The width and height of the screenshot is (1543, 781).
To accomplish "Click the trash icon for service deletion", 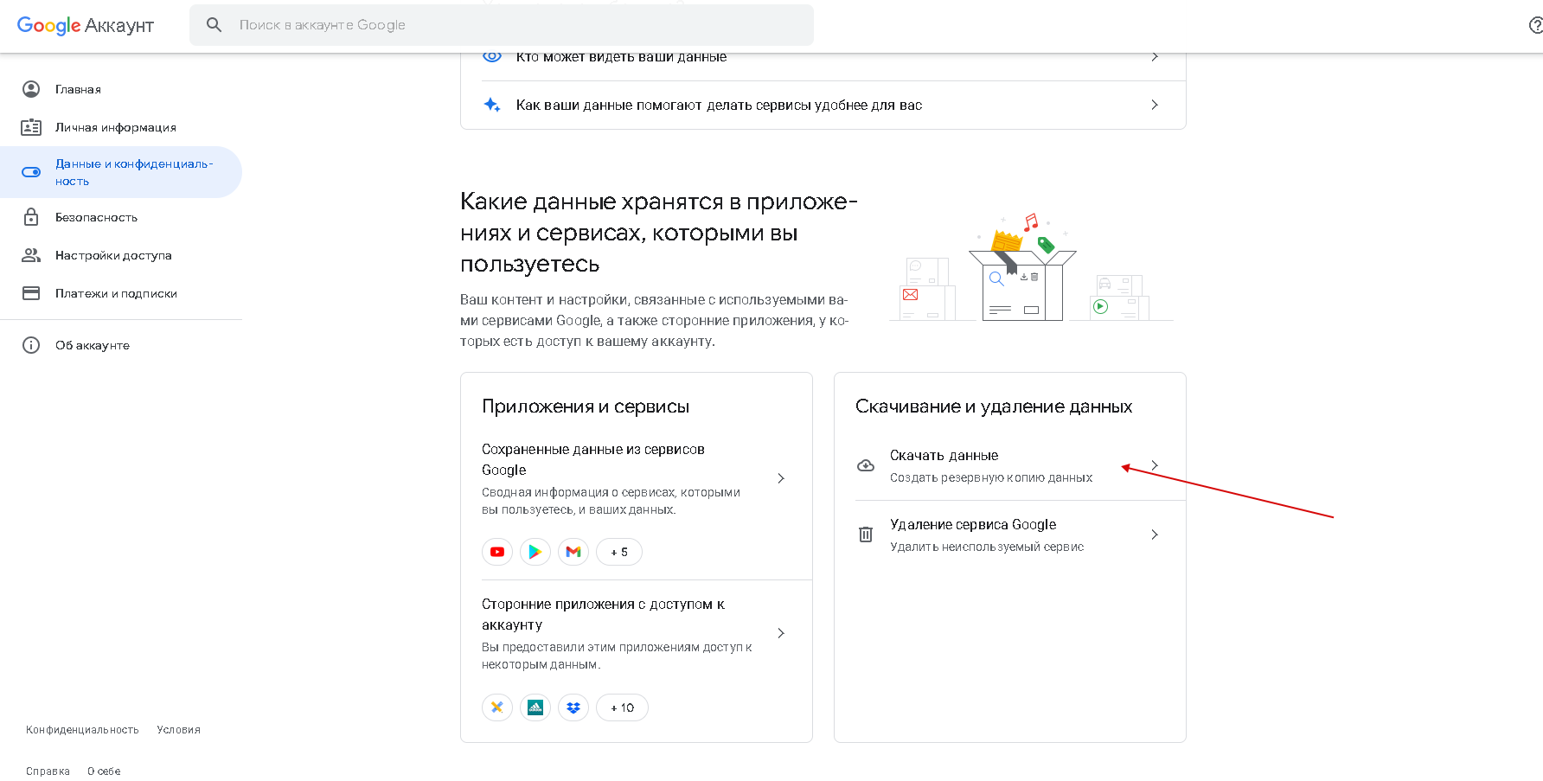I will [866, 535].
